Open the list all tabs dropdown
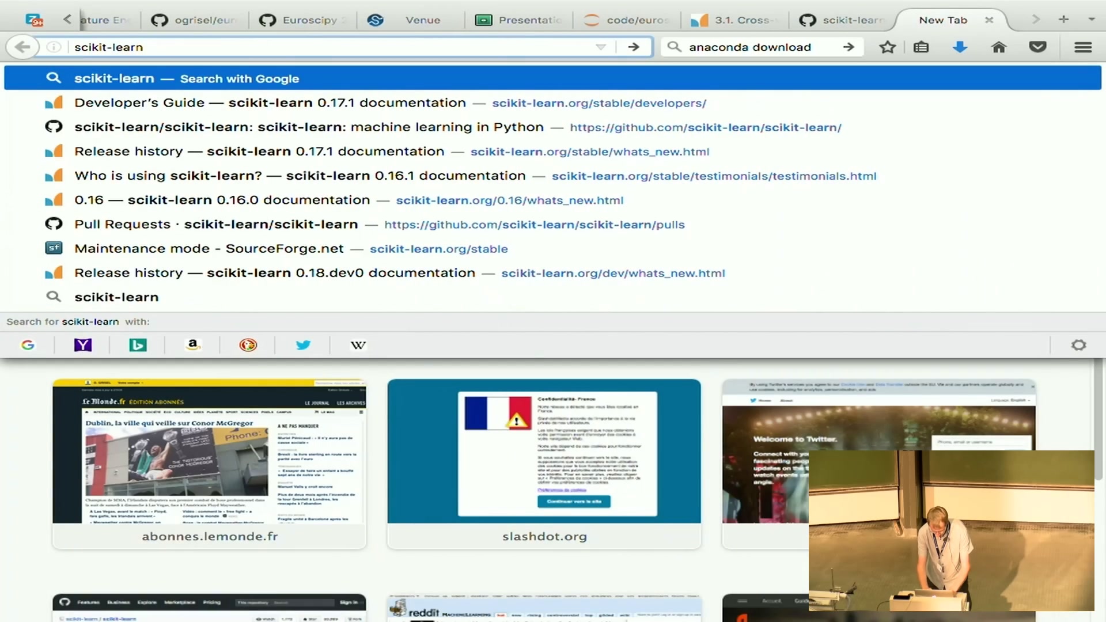Viewport: 1106px width, 622px height. click(x=1092, y=19)
